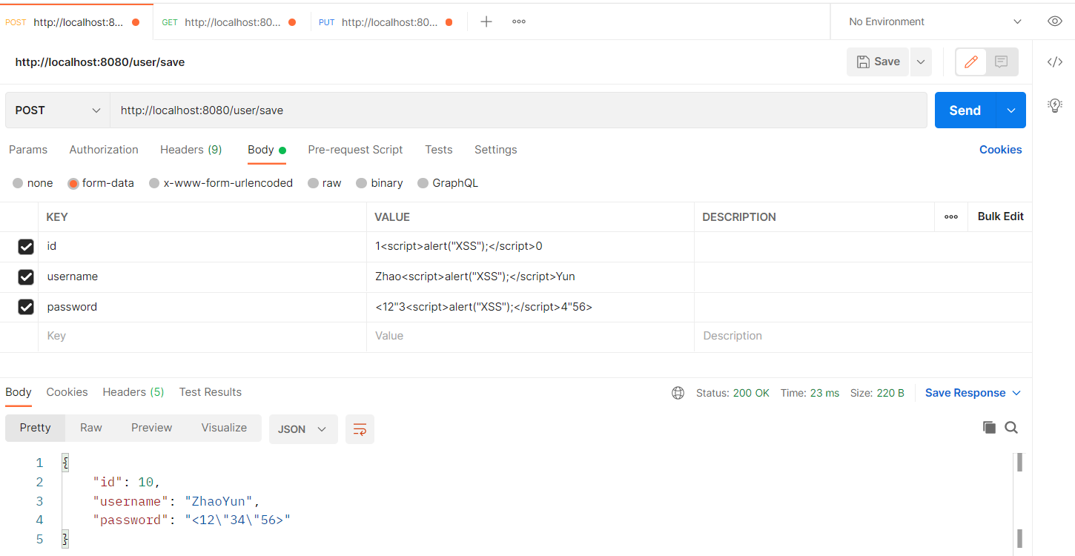This screenshot has height=556, width=1075.
Task: Click the Status: 200 OK indicator
Action: tap(732, 393)
